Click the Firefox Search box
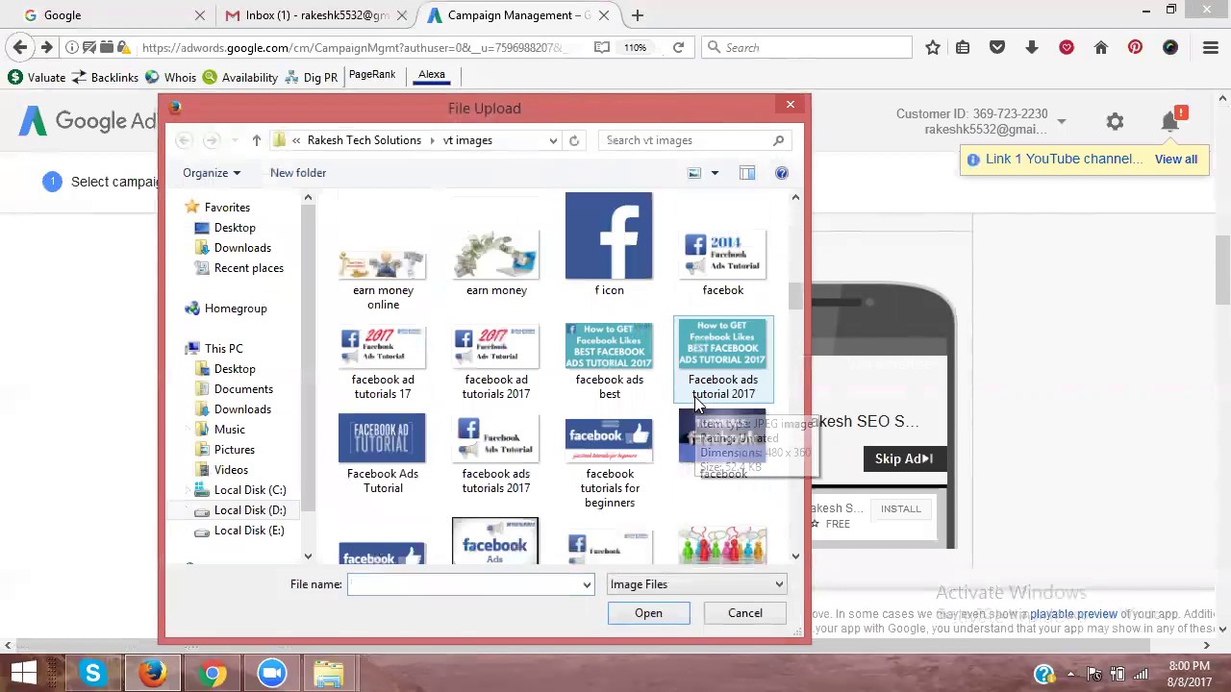This screenshot has width=1231, height=692. (x=806, y=47)
